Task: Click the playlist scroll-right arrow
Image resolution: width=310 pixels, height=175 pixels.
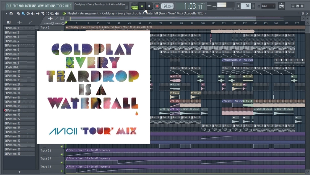Action: coord(303,18)
